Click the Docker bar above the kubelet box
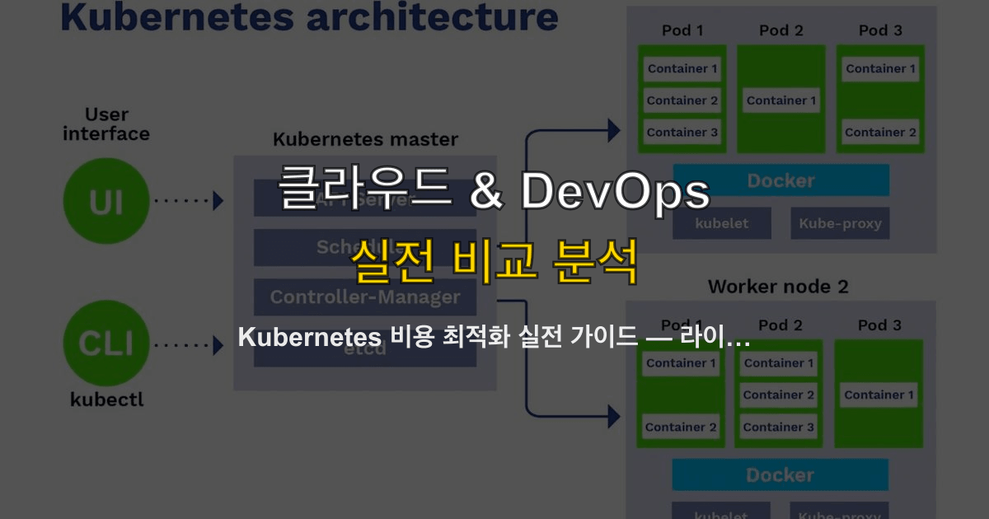This screenshot has width=989, height=519. tap(780, 180)
